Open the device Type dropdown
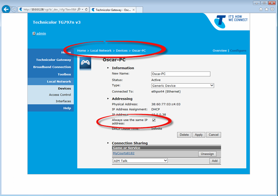Viewport: 278px width, 196px height. 183,86
